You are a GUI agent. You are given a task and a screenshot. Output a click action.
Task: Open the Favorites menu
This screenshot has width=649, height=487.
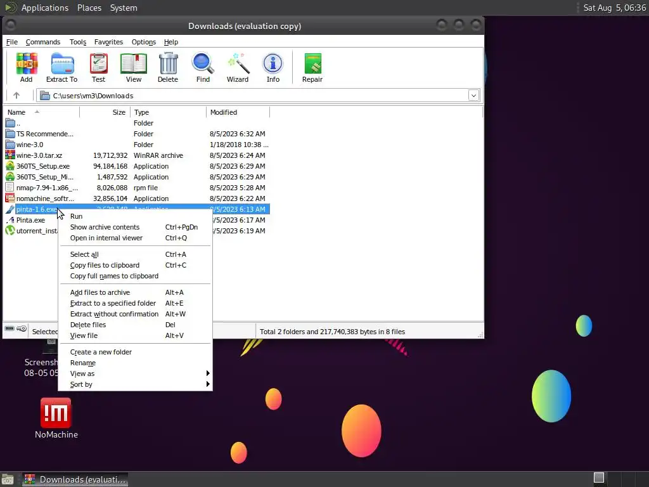tap(108, 42)
